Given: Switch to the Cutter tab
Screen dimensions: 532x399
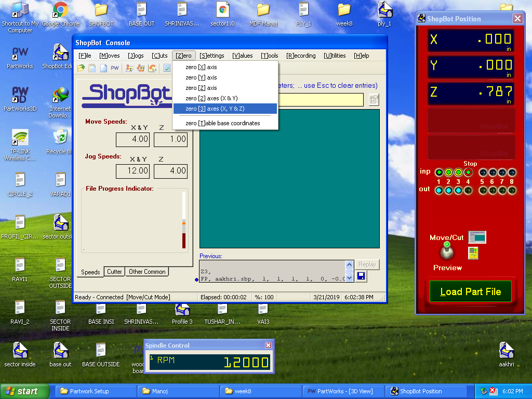Looking at the screenshot, I should tap(114, 272).
